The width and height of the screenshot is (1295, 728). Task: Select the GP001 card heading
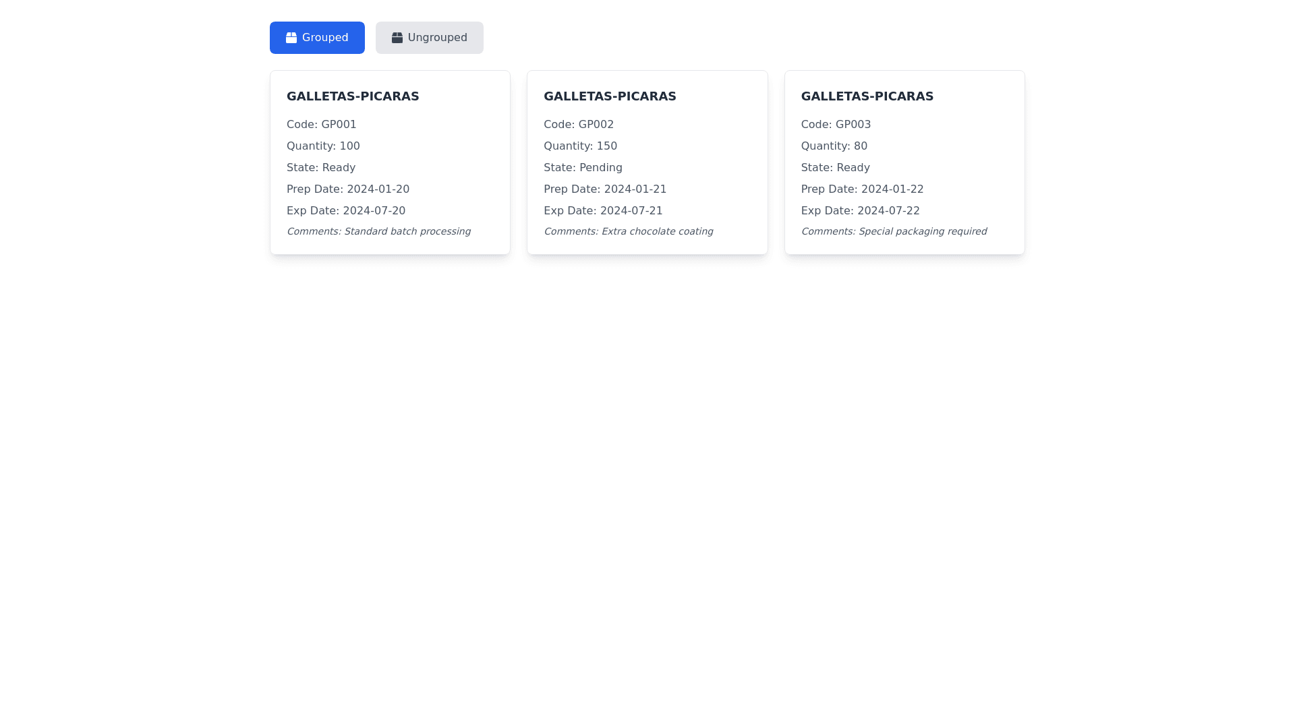(352, 96)
